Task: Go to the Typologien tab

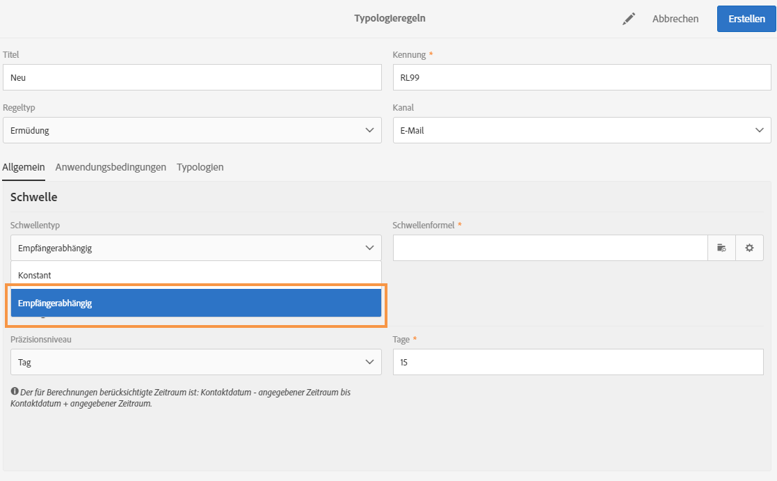Action: click(200, 167)
